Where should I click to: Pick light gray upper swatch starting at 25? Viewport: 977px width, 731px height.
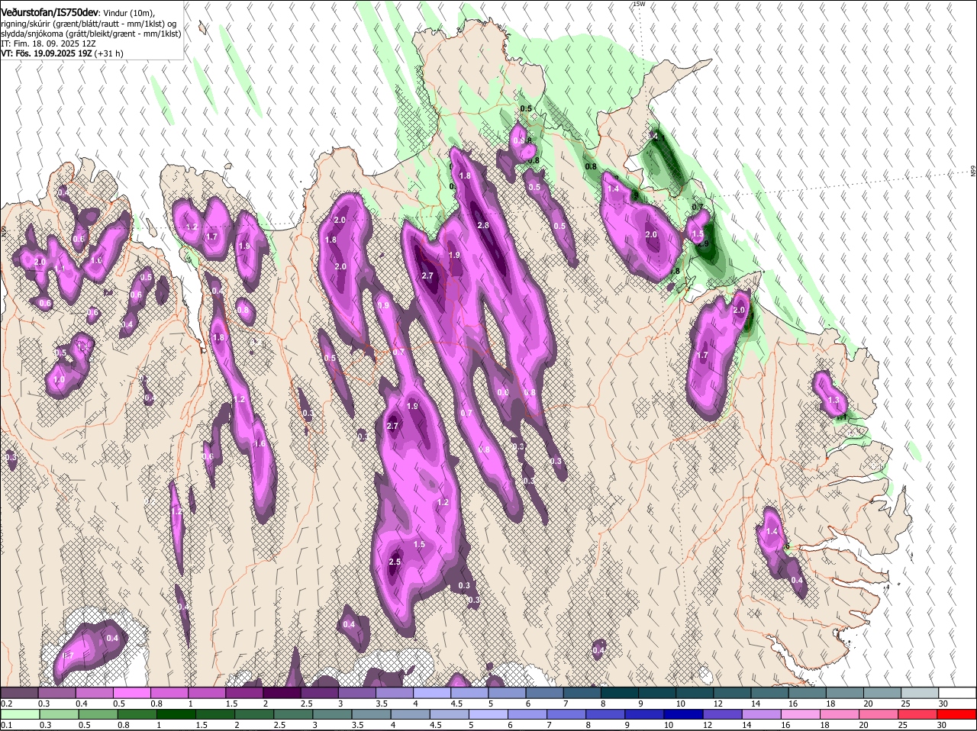click(921, 693)
